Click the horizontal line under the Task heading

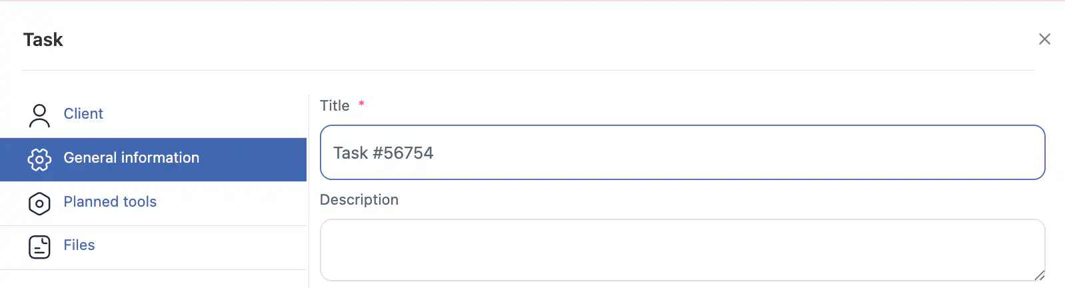tap(528, 70)
